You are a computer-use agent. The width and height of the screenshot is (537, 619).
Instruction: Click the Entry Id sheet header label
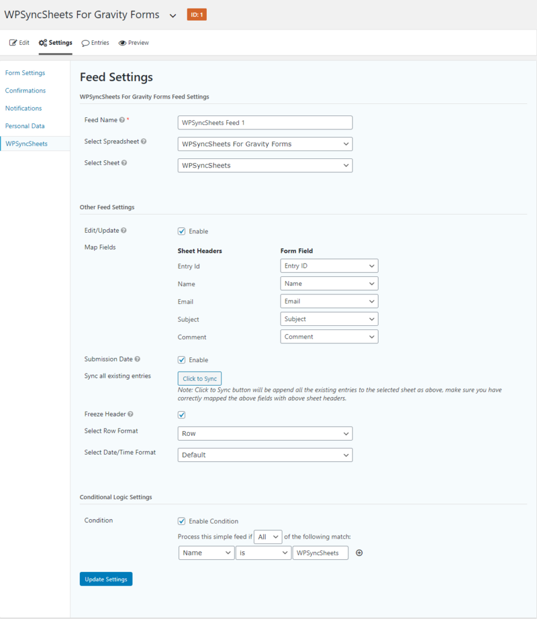coord(189,266)
